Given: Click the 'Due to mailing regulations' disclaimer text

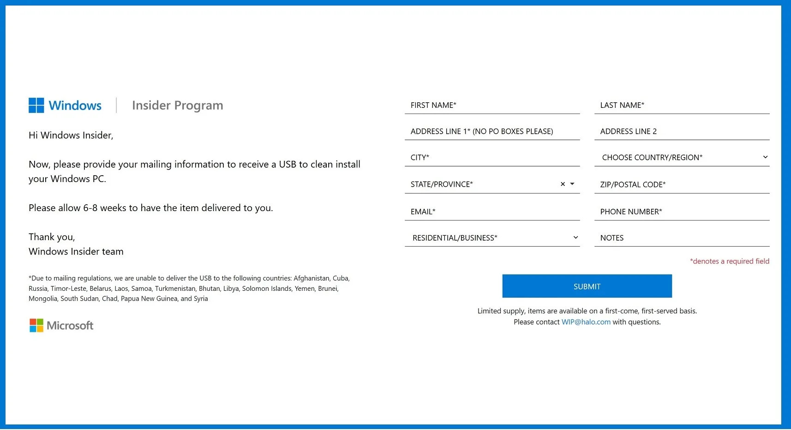Looking at the screenshot, I should (x=189, y=289).
